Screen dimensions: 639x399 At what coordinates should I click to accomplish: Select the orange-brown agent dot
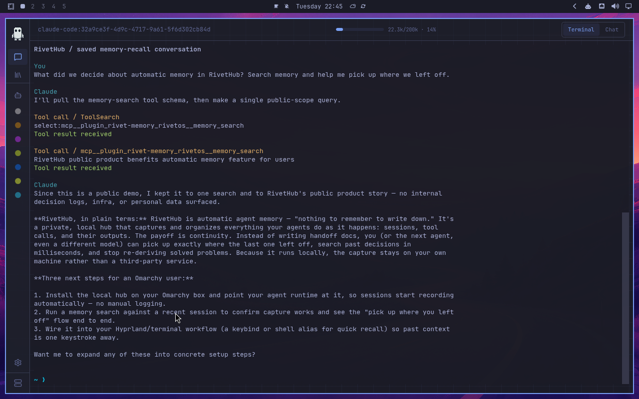18,125
